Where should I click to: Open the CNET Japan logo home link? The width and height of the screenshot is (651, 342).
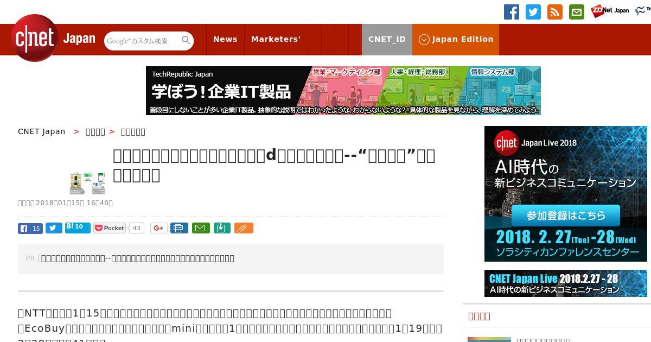tap(53, 38)
